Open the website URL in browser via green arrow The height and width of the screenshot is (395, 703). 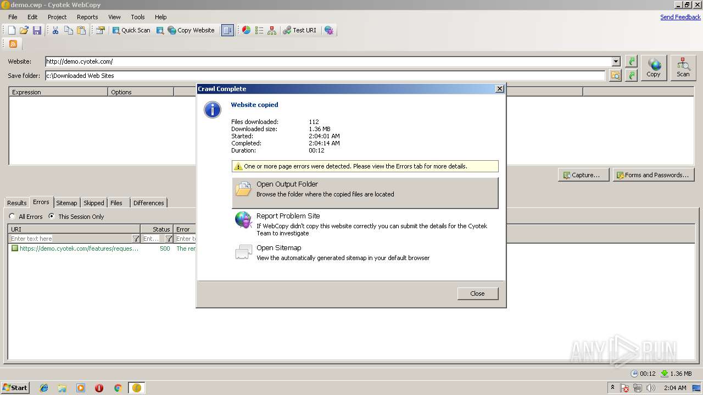click(x=632, y=61)
